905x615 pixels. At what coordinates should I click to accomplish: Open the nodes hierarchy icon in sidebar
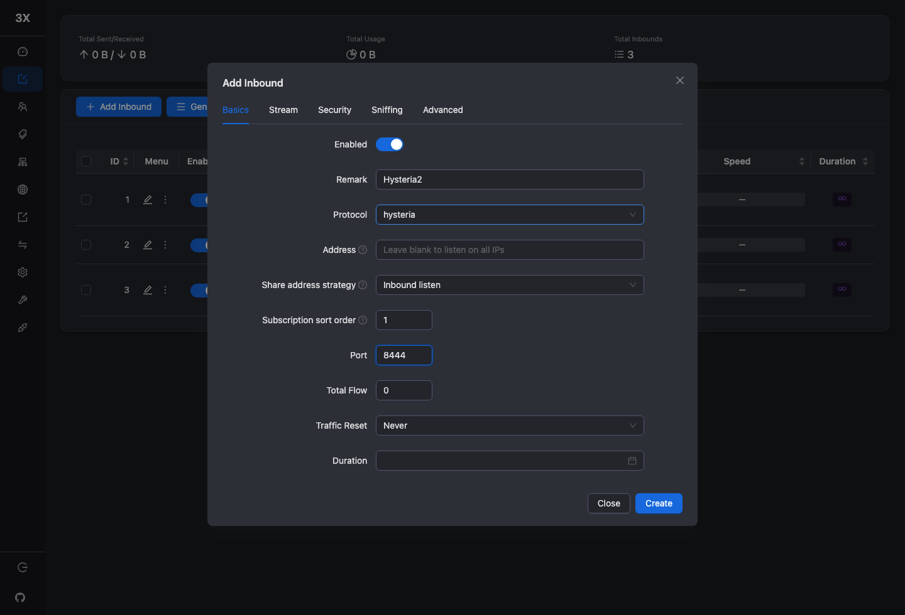23,162
